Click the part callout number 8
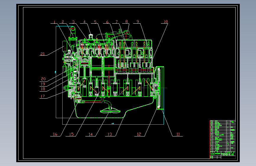256x166 pixels. (x=127, y=22)
